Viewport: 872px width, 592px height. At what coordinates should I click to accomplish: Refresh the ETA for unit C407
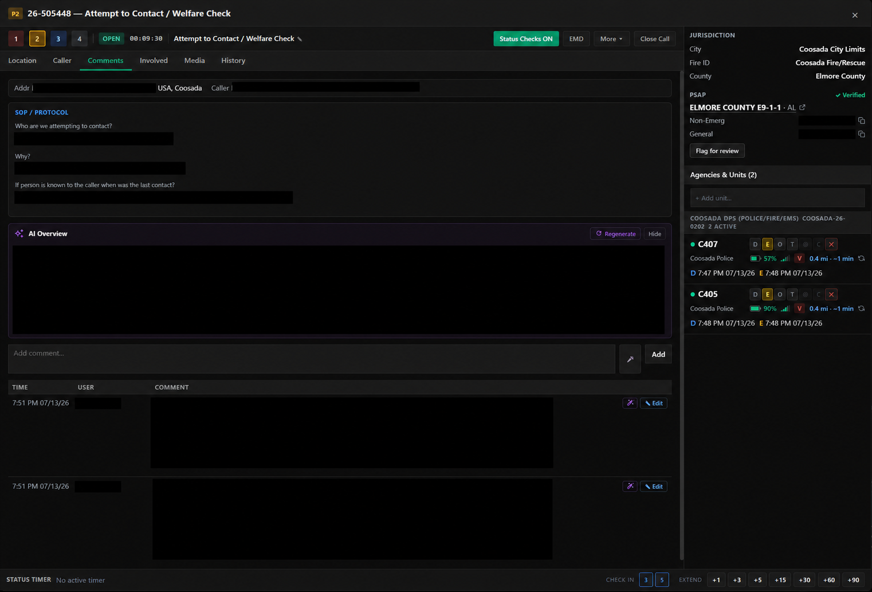(x=861, y=258)
